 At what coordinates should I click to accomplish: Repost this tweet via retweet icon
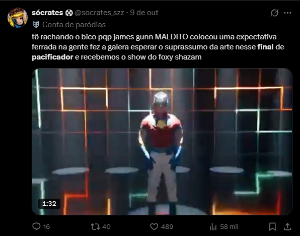pyautogui.click(x=95, y=226)
